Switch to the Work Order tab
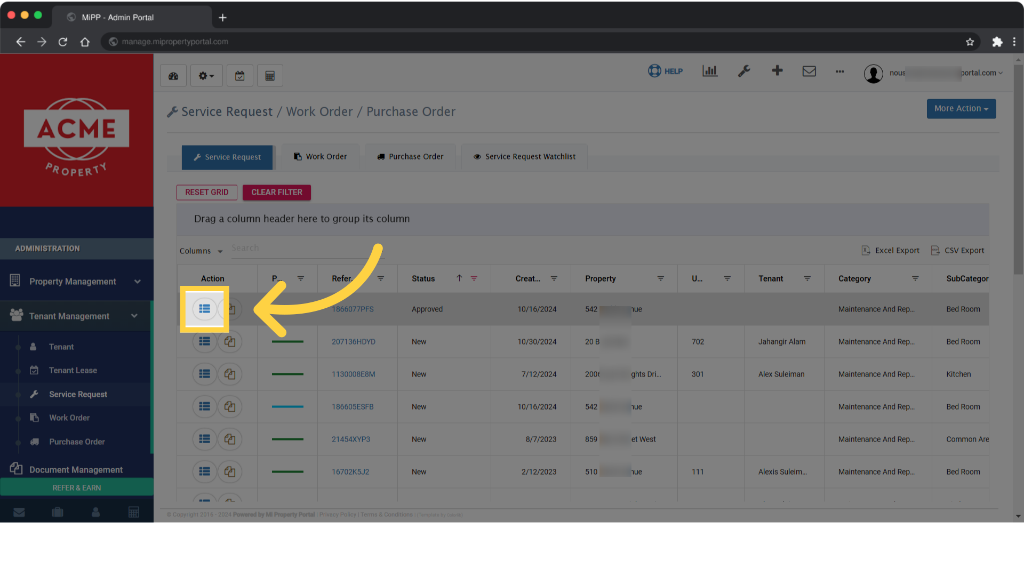1024x576 pixels. tap(321, 156)
